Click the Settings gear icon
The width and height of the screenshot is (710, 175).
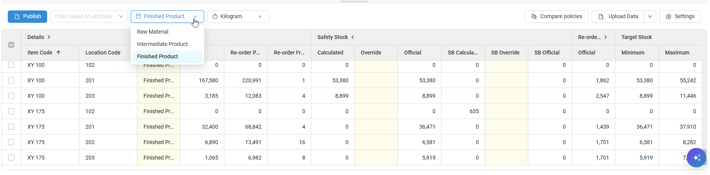[x=669, y=17]
